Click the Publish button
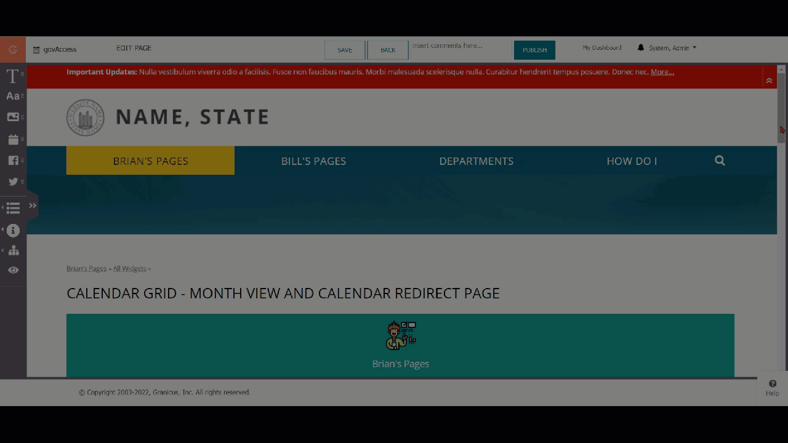The width and height of the screenshot is (788, 443). tap(534, 50)
